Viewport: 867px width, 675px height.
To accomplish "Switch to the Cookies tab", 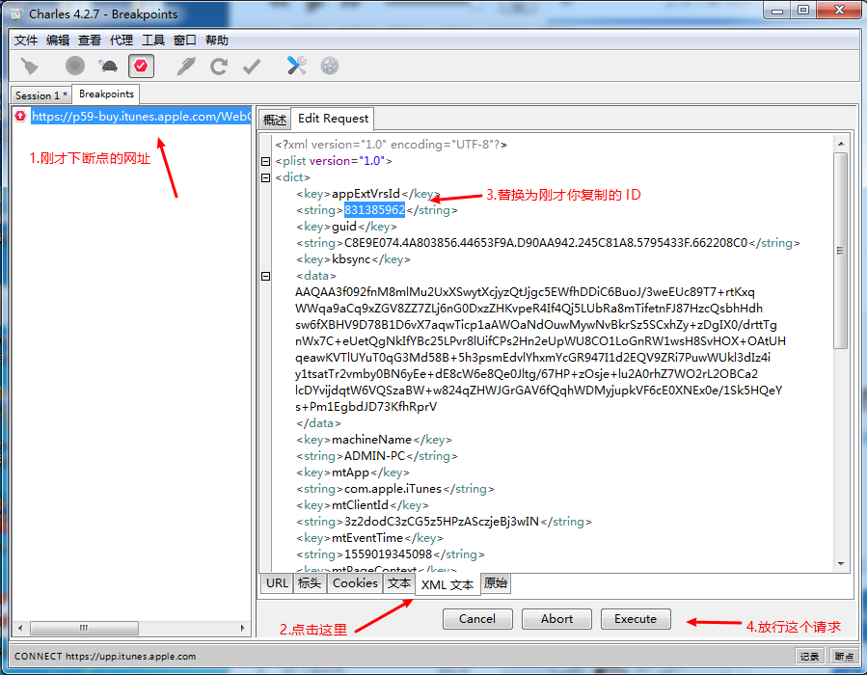I will (355, 583).
